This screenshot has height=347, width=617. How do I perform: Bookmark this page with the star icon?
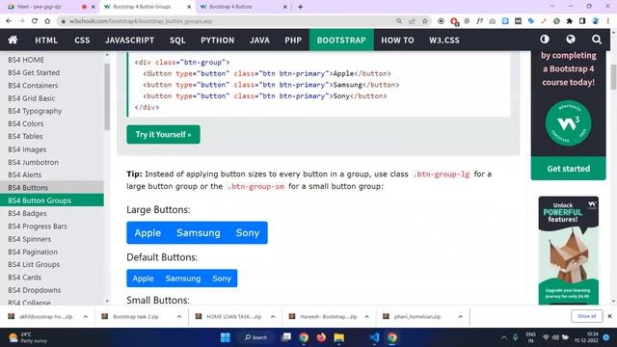tap(424, 21)
